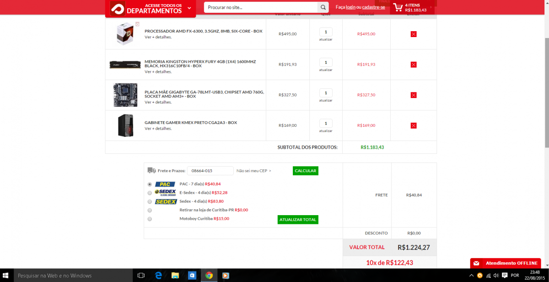
Task: Click the quantity field for Kingston memory
Action: 326,62
